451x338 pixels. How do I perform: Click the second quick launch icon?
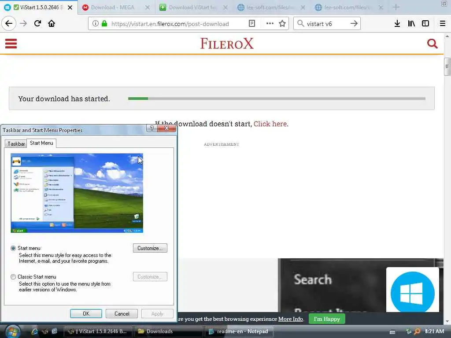[x=45, y=331]
